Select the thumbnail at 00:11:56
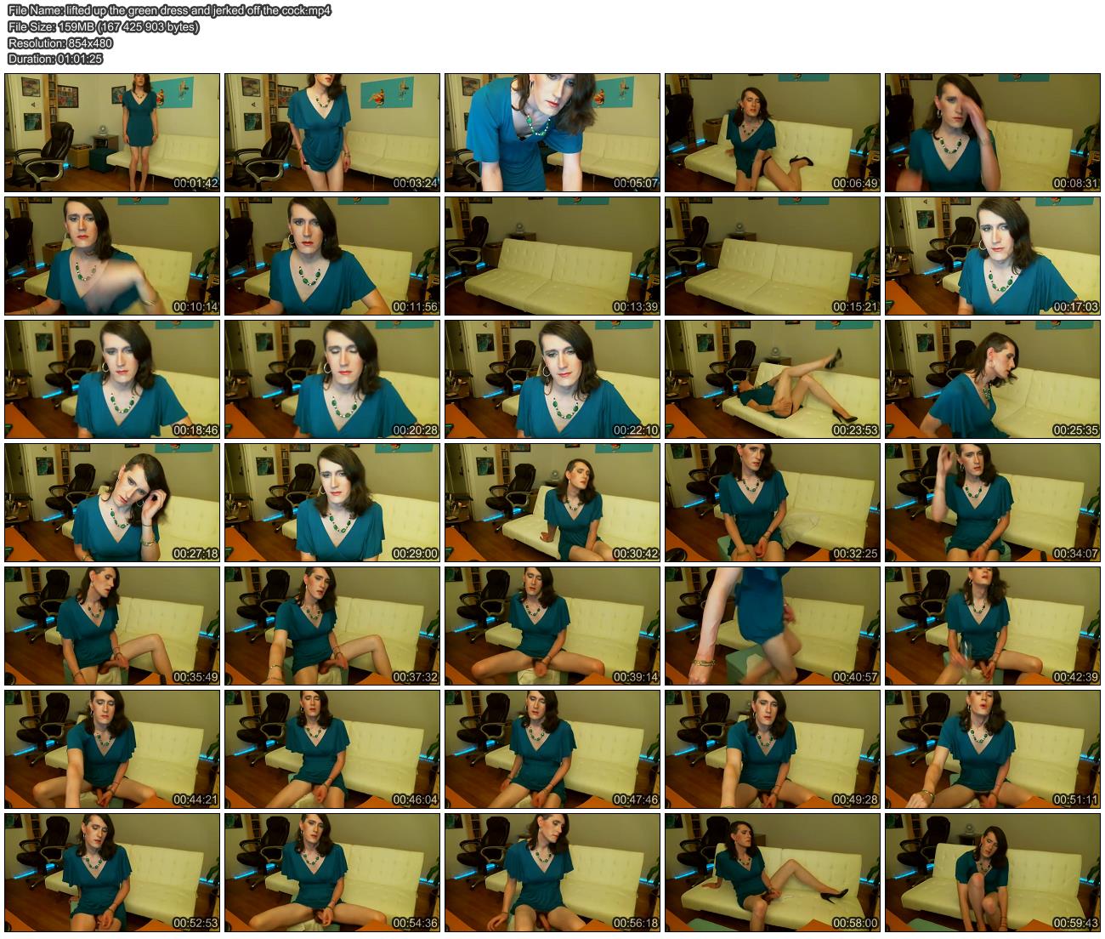 331,256
